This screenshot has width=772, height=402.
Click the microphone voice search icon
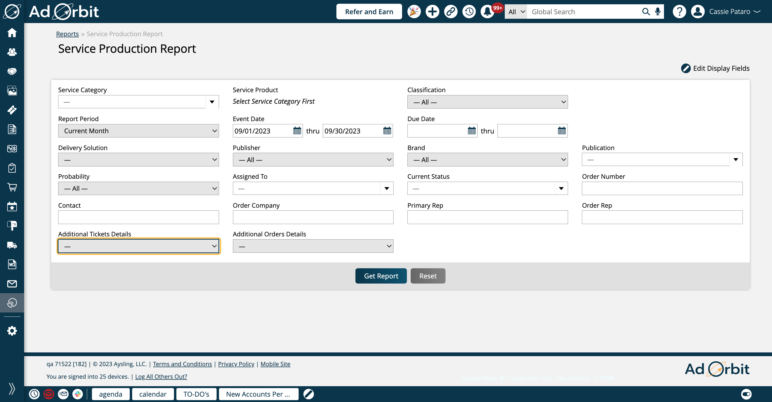pos(658,11)
